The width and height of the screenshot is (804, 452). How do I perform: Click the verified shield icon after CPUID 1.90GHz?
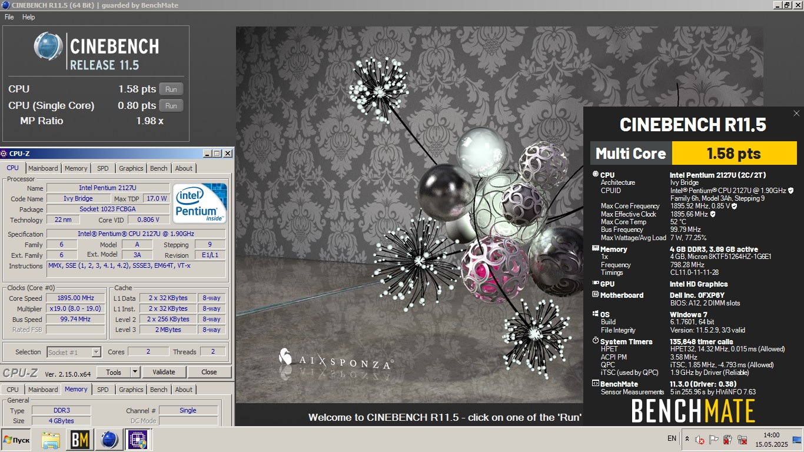tap(790, 191)
